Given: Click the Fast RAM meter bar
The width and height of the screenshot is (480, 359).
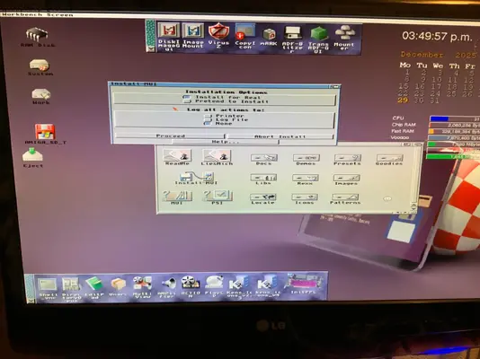Looking at the screenshot, I should pyautogui.click(x=454, y=131).
